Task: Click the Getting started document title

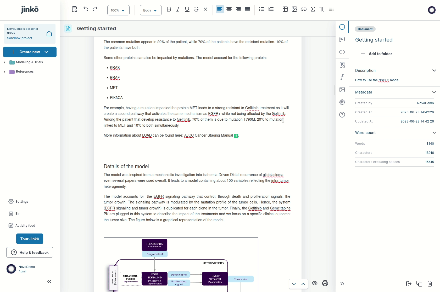Action: point(96,29)
